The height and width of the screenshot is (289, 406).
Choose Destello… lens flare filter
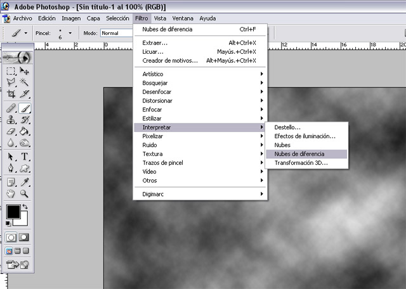tap(306, 127)
